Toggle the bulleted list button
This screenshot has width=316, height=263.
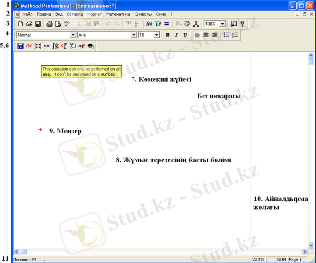227,35
